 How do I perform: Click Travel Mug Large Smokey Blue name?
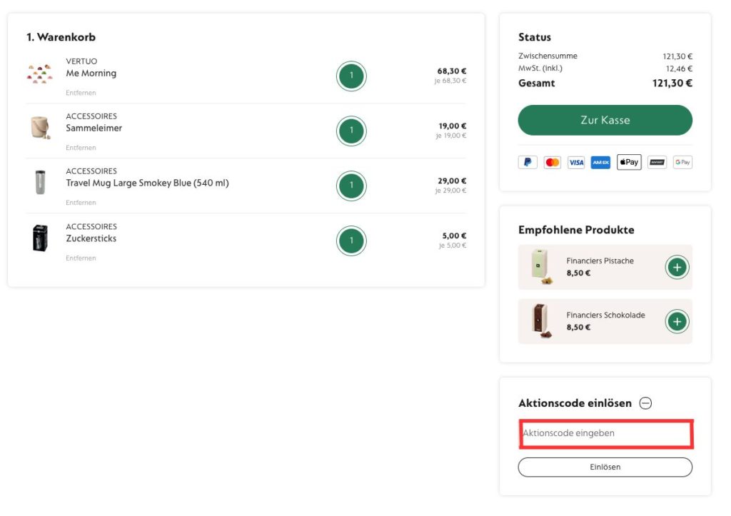pyautogui.click(x=147, y=183)
